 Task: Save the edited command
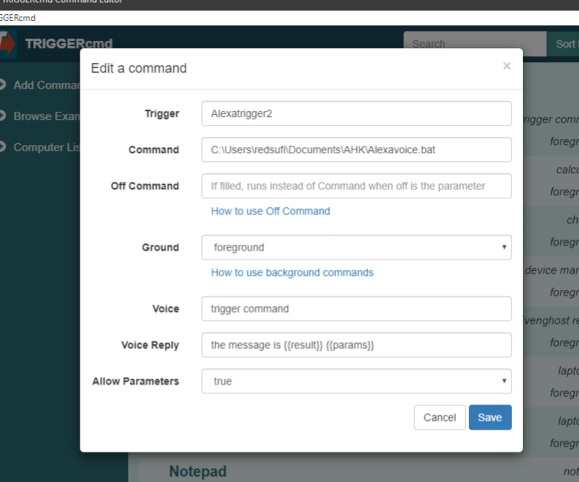(x=490, y=417)
